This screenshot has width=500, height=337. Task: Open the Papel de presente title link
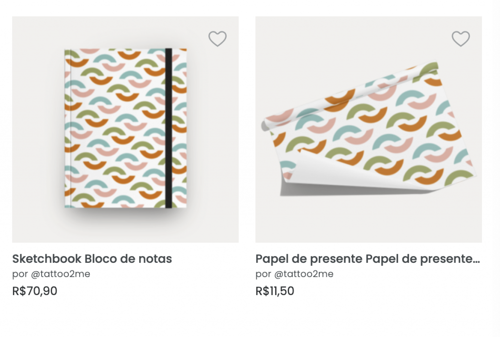(x=367, y=258)
